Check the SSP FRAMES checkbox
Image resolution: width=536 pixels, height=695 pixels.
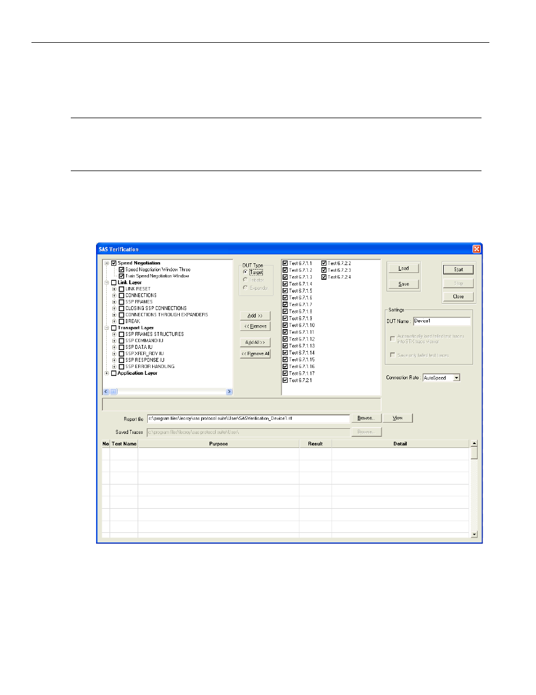tap(121, 302)
